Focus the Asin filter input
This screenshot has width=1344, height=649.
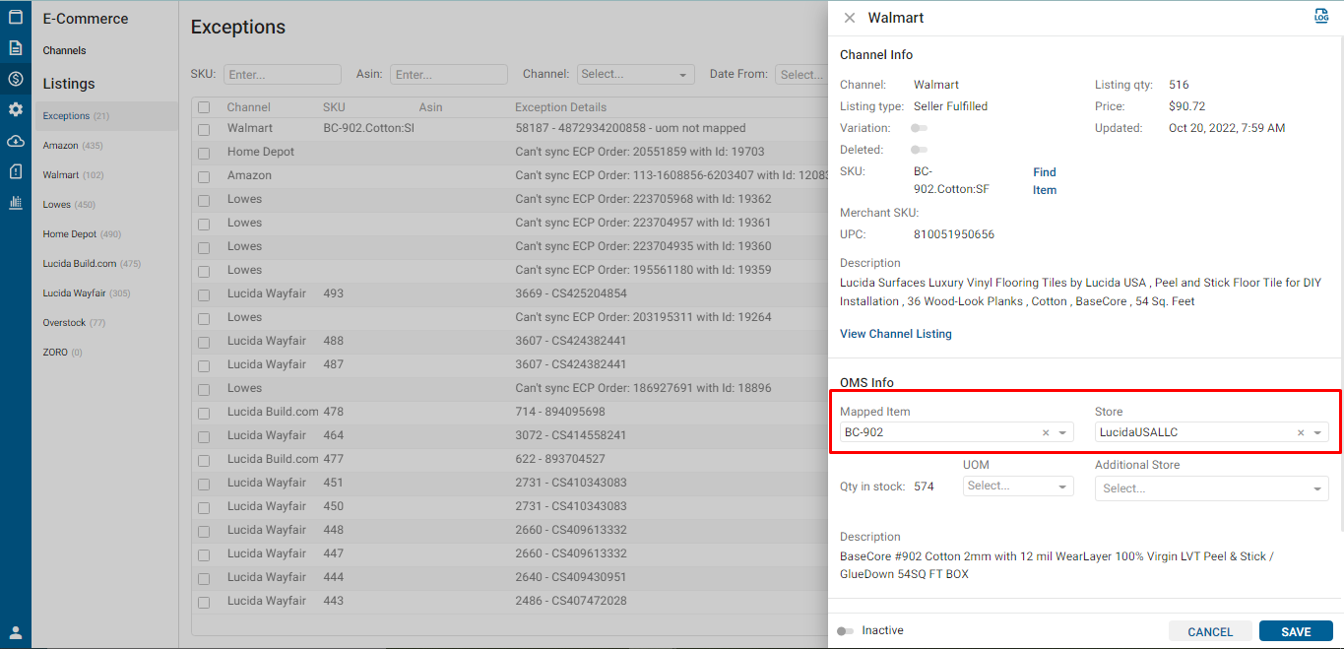click(449, 74)
